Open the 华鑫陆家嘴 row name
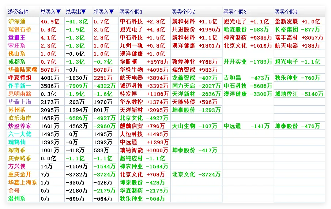 pyautogui.click(x=23, y=70)
